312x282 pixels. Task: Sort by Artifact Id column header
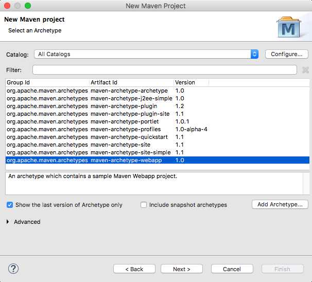pos(131,82)
